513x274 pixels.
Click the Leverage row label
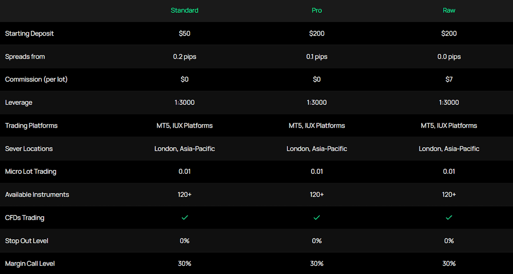19,102
